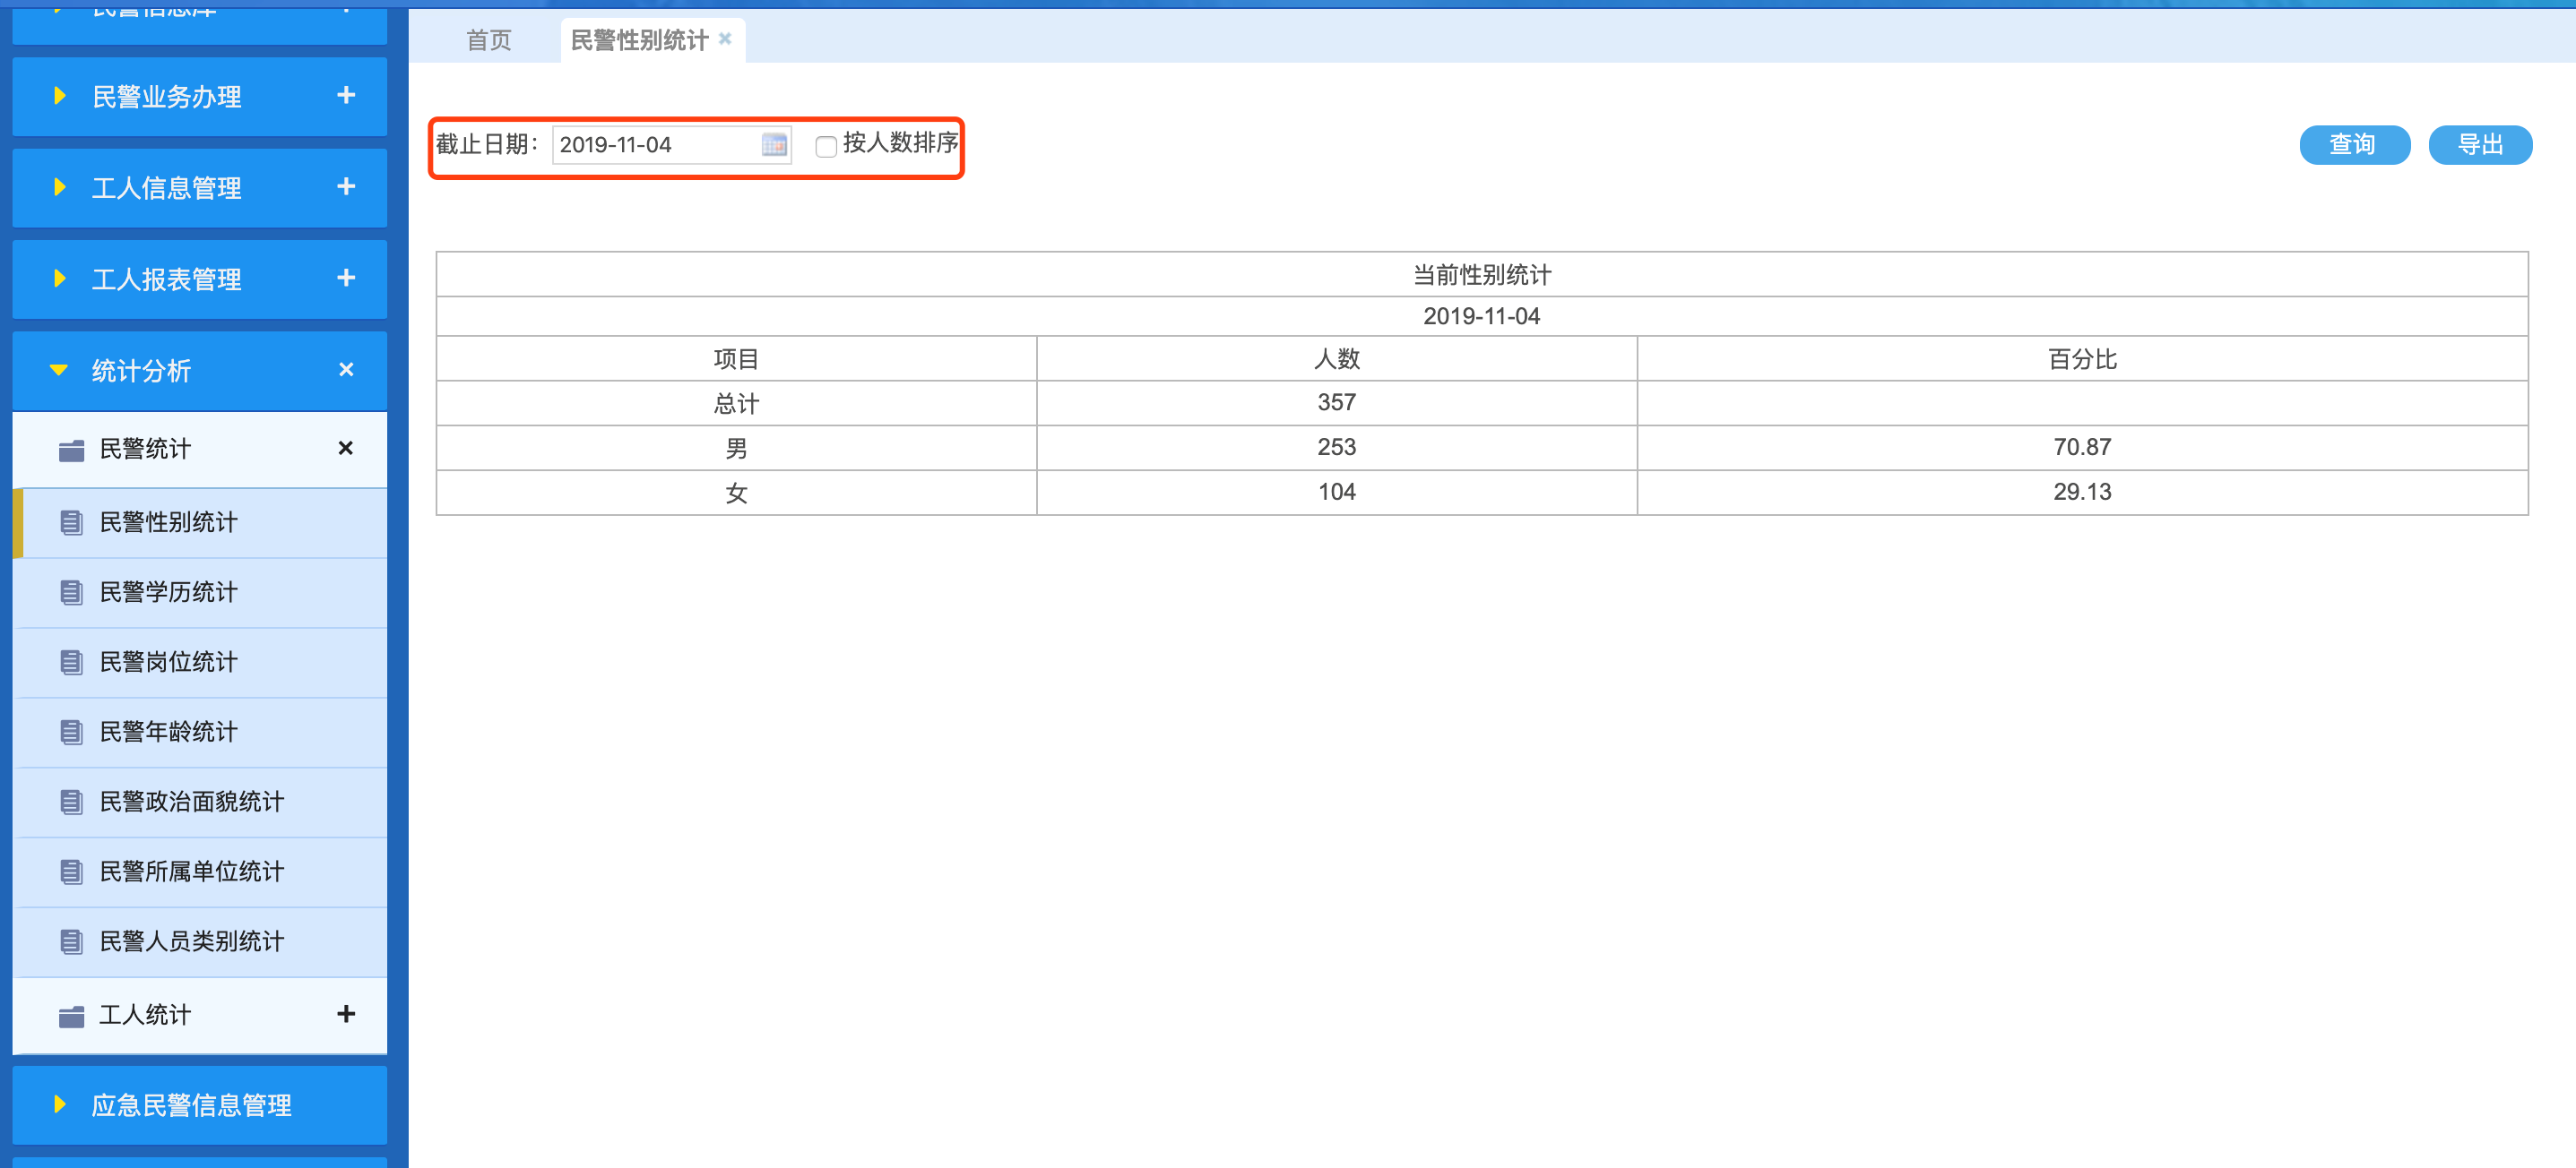
Task: Click the 人数 column header
Action: (x=1337, y=358)
